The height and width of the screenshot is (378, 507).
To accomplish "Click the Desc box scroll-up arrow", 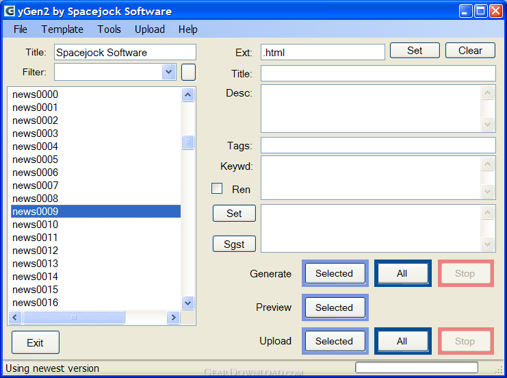I will (488, 93).
